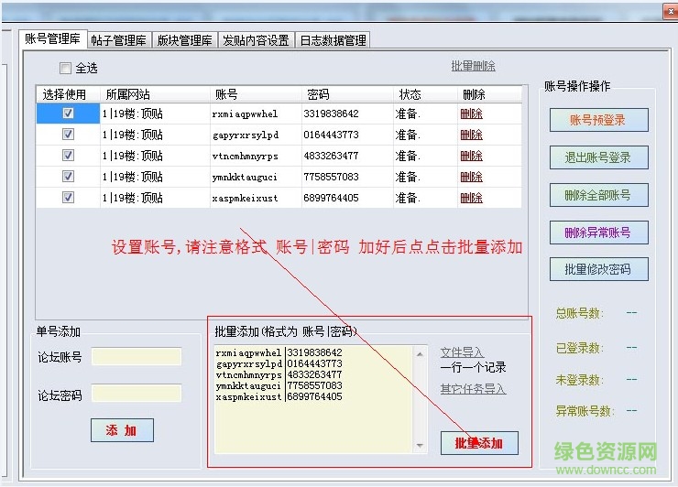
Task: Open 批量修改密码
Action: [x=597, y=269]
